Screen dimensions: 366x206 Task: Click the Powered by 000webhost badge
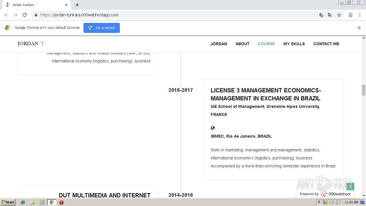point(325,194)
